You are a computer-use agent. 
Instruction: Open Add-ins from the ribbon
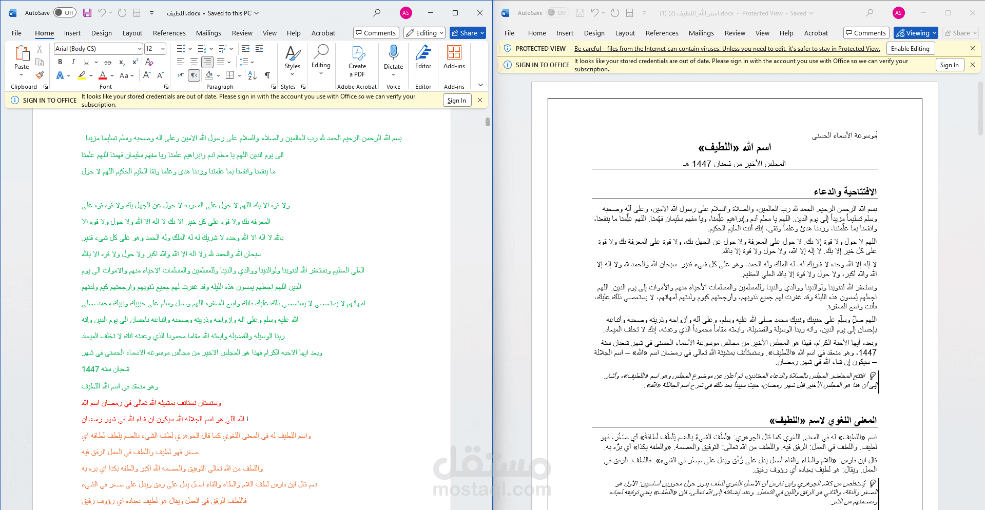coord(454,56)
